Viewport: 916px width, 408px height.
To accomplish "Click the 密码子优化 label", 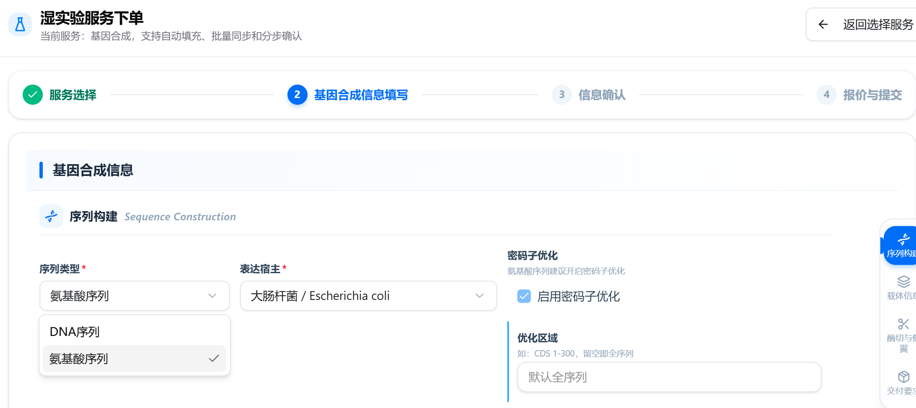I will tap(532, 256).
